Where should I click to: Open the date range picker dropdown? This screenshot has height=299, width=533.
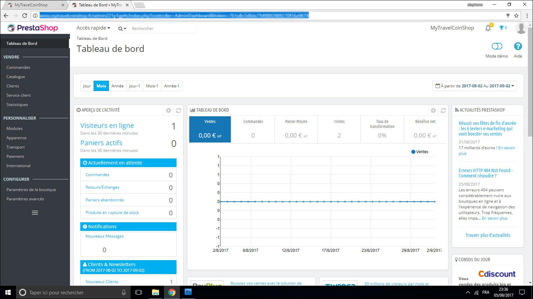(x=474, y=86)
